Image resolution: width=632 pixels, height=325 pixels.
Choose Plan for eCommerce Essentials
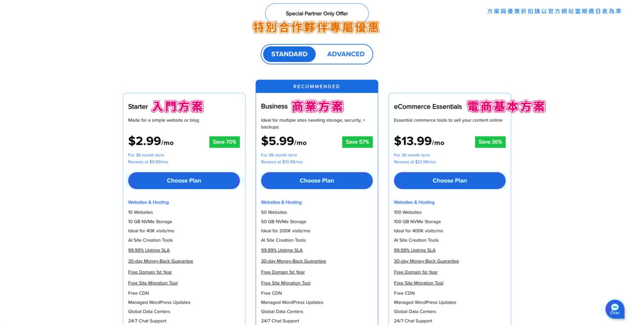coord(449,180)
